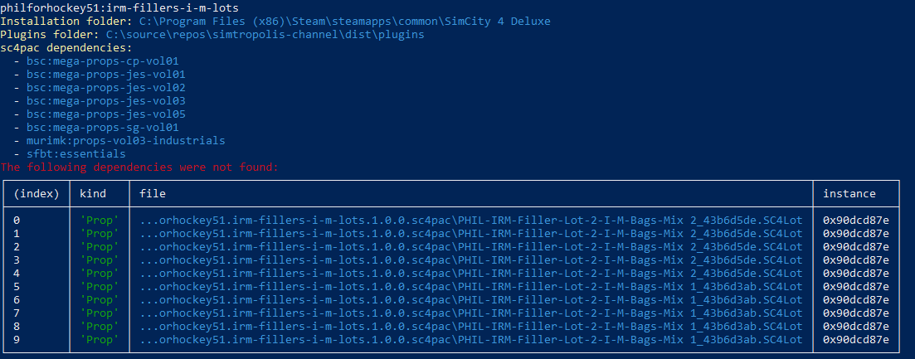Screen dimensions: 915x359
Task: Select the bsc:mega-props-jes-vol01 dependency
Action: (x=105, y=75)
